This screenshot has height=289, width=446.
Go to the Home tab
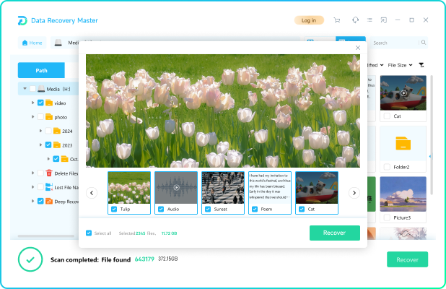click(31, 43)
